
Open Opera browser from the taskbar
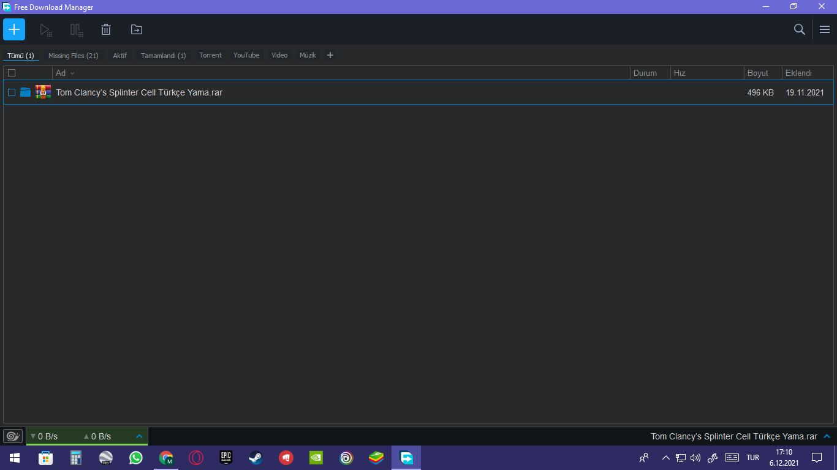click(196, 458)
